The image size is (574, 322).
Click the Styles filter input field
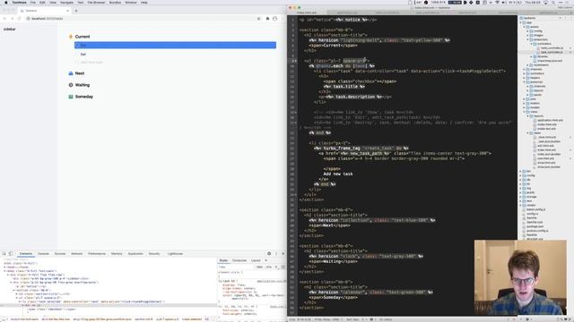click(x=236, y=267)
